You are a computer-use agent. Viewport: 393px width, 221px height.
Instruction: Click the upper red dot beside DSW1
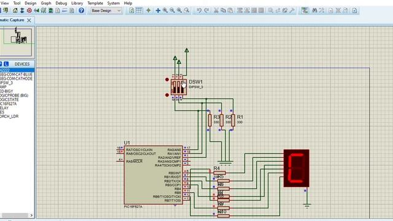[x=167, y=80]
